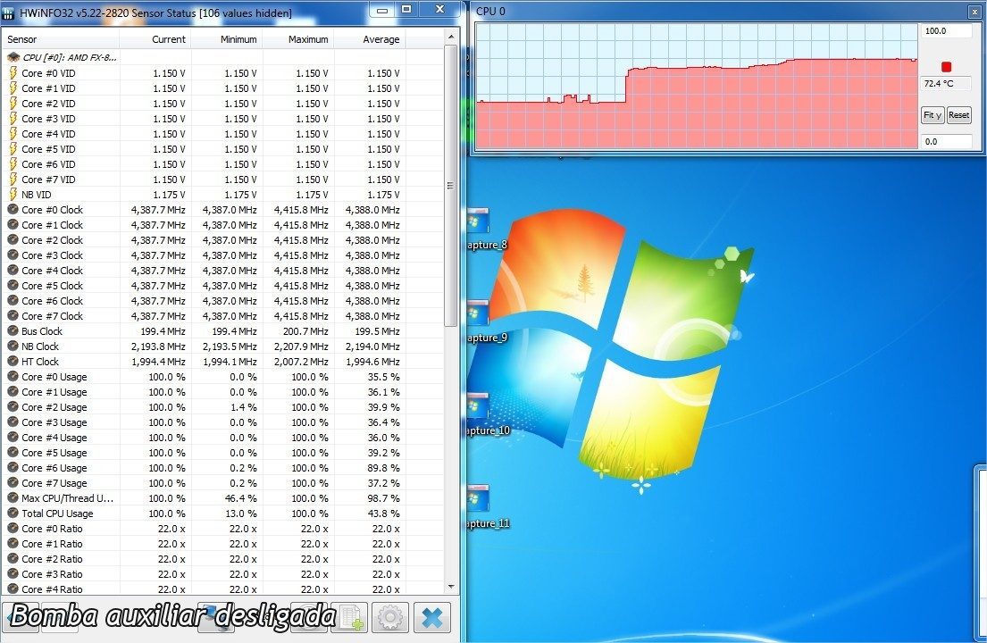Click Bus Clock maximum value 200.7 MHz
The image size is (987, 643).
305,331
